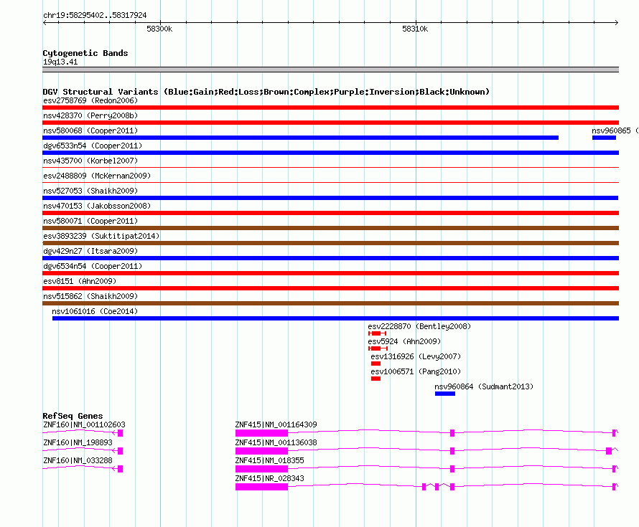Viewport: 639px width, 527px height.
Task: Click the 19q13.41 band label
Action: click(x=60, y=62)
